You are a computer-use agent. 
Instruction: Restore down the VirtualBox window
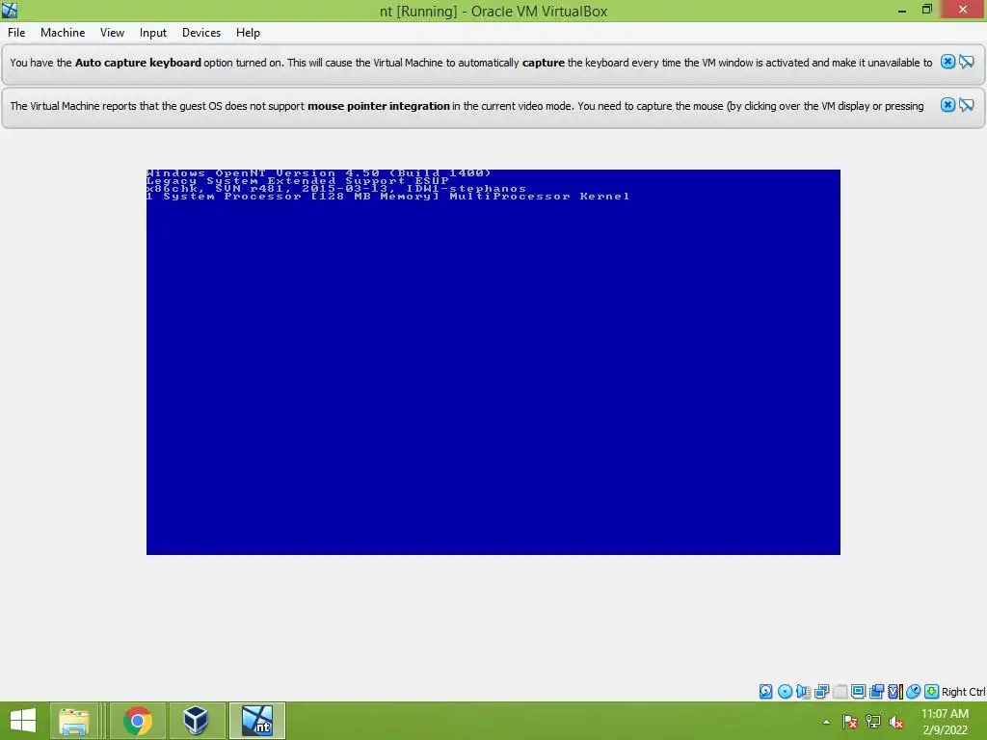(926, 10)
